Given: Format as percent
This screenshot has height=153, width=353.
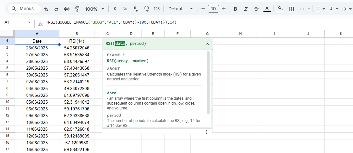Looking at the screenshot, I should [x=125, y=9].
